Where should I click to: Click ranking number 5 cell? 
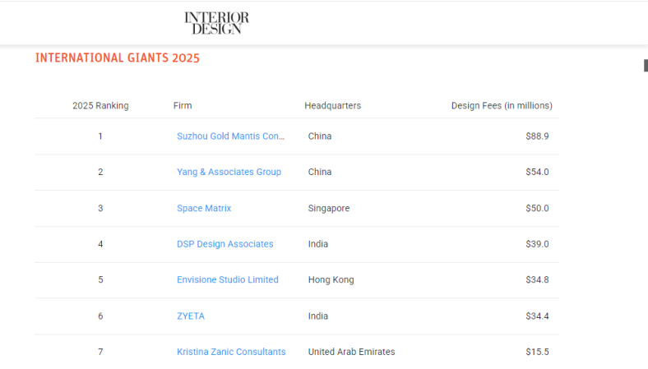100,279
